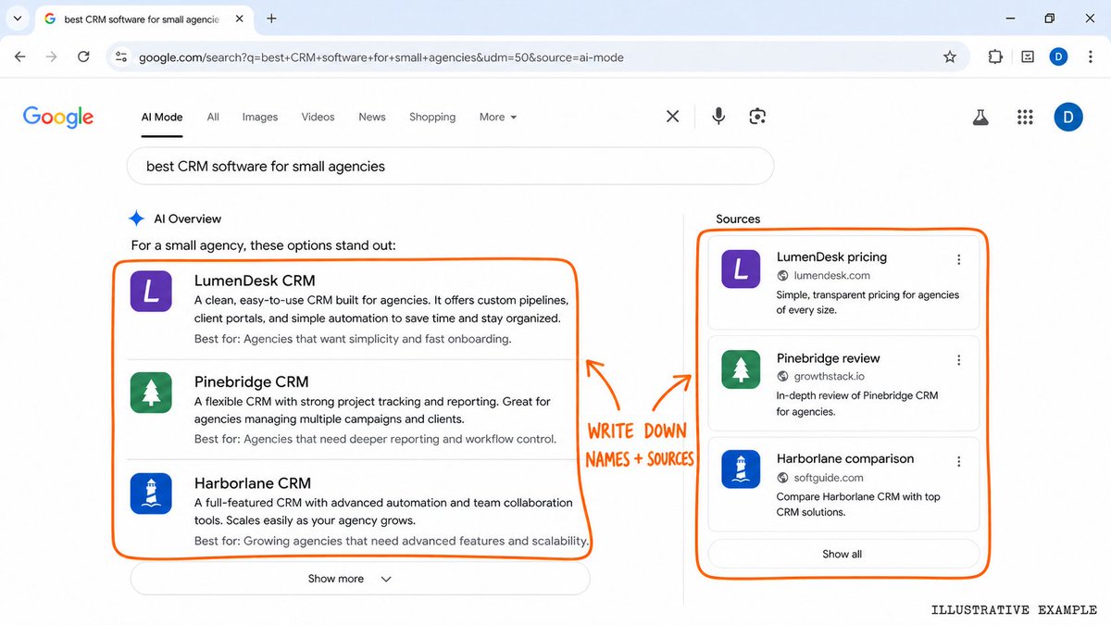
Task: Click the Harborlane CRM result title
Action: point(253,482)
